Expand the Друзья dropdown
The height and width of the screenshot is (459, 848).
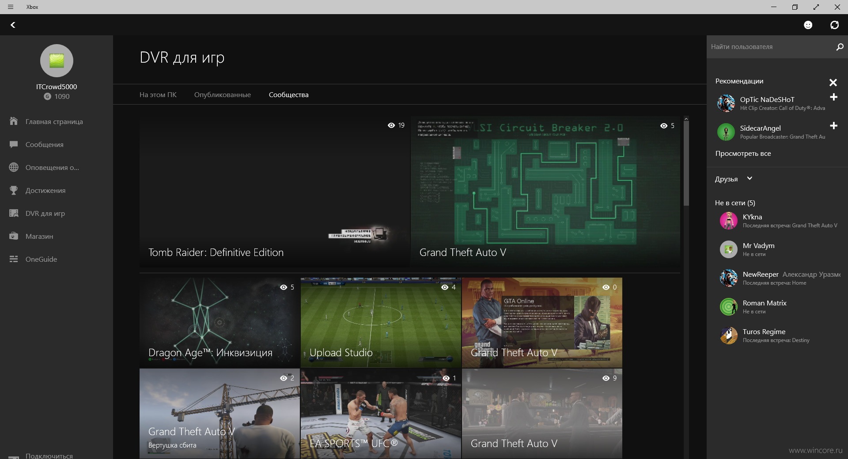tap(750, 179)
